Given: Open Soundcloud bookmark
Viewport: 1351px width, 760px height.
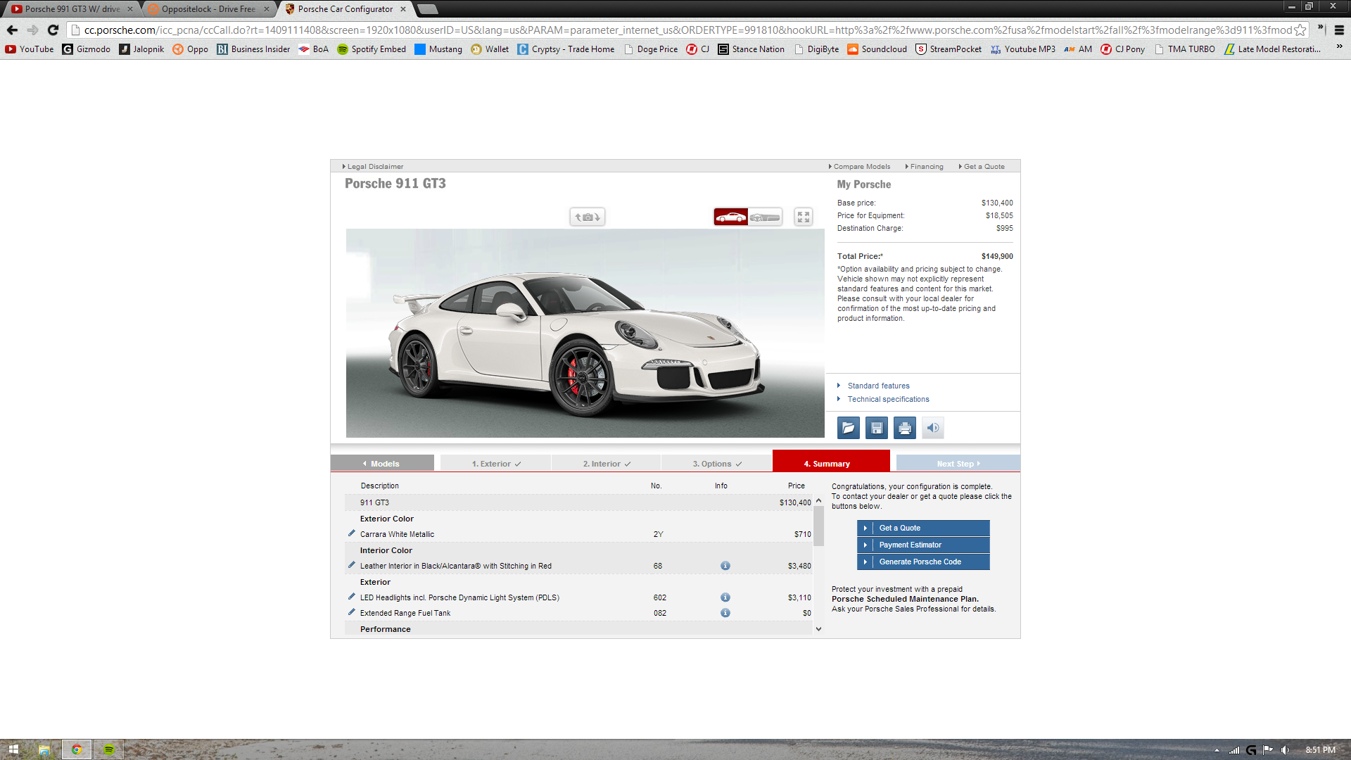Looking at the screenshot, I should (x=877, y=49).
